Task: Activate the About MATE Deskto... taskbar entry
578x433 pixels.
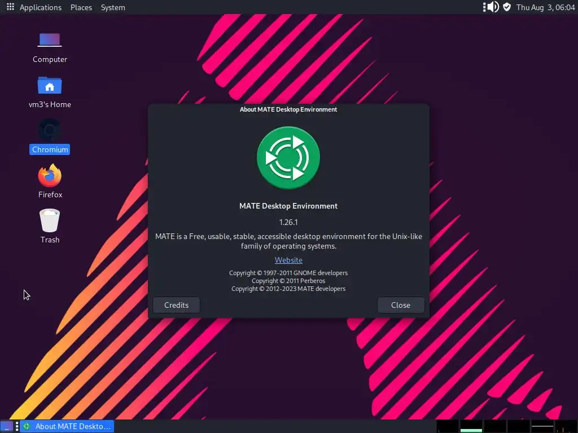Action: coord(67,426)
